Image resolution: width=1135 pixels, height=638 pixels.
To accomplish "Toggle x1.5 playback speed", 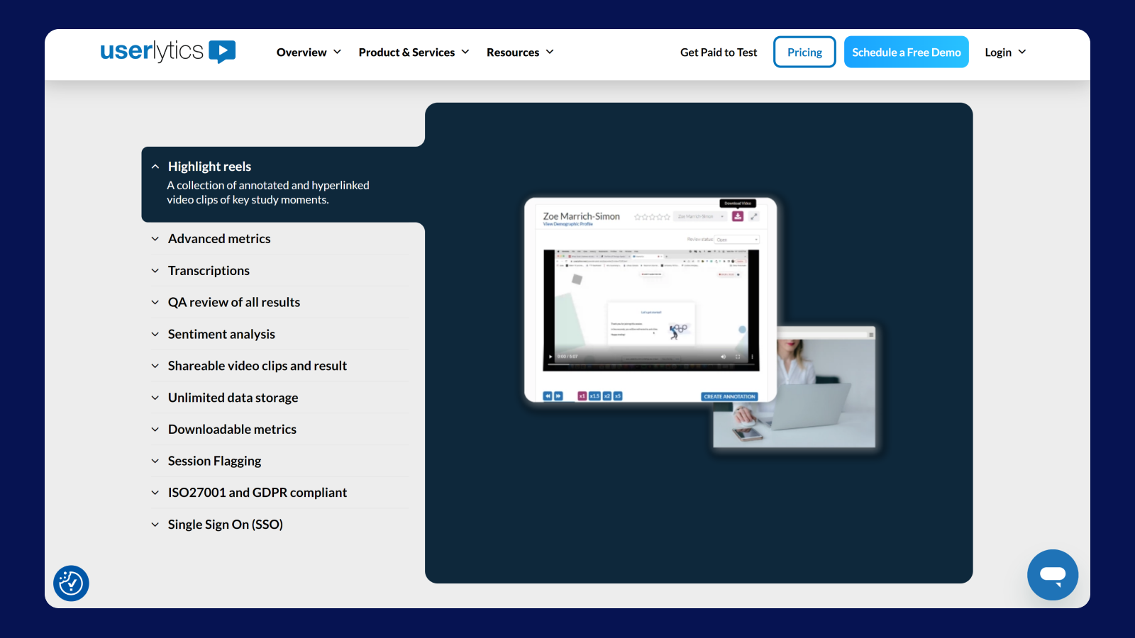I will click(x=594, y=396).
